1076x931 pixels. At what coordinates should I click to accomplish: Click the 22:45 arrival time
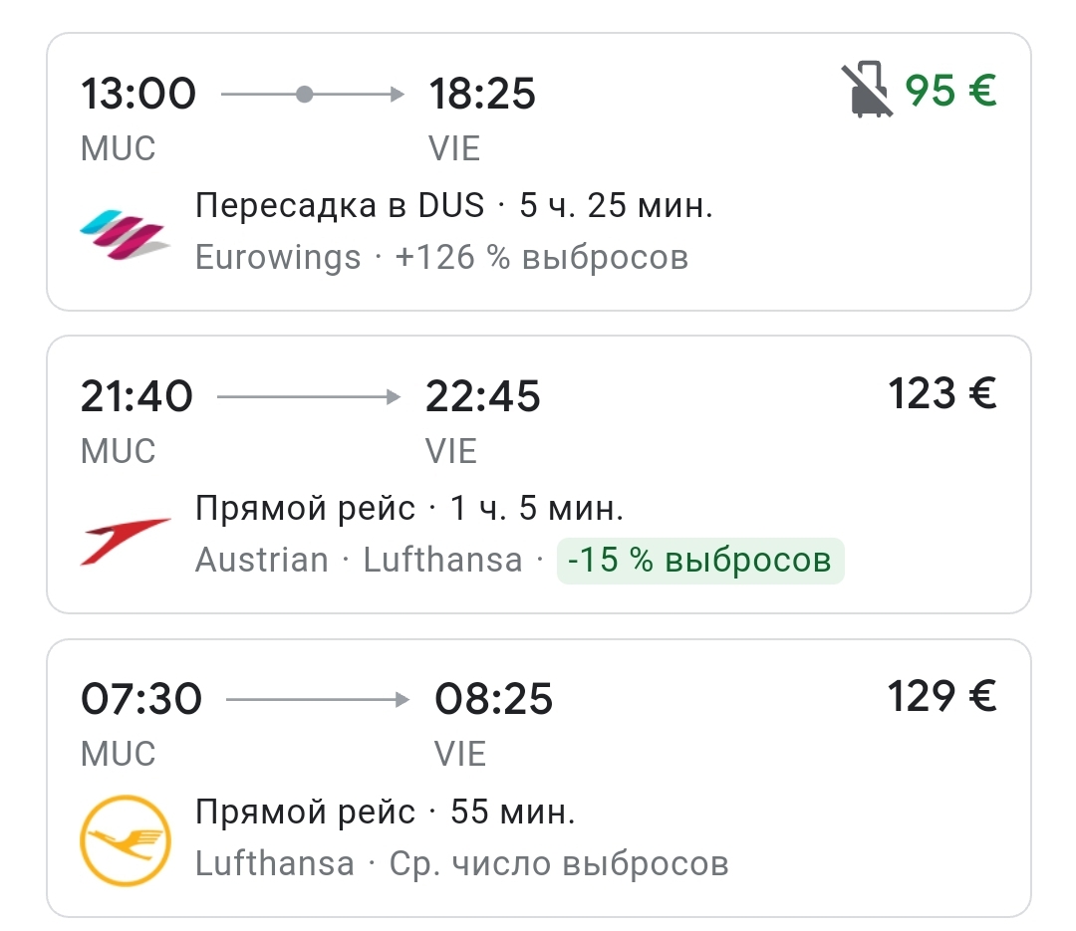[483, 397]
